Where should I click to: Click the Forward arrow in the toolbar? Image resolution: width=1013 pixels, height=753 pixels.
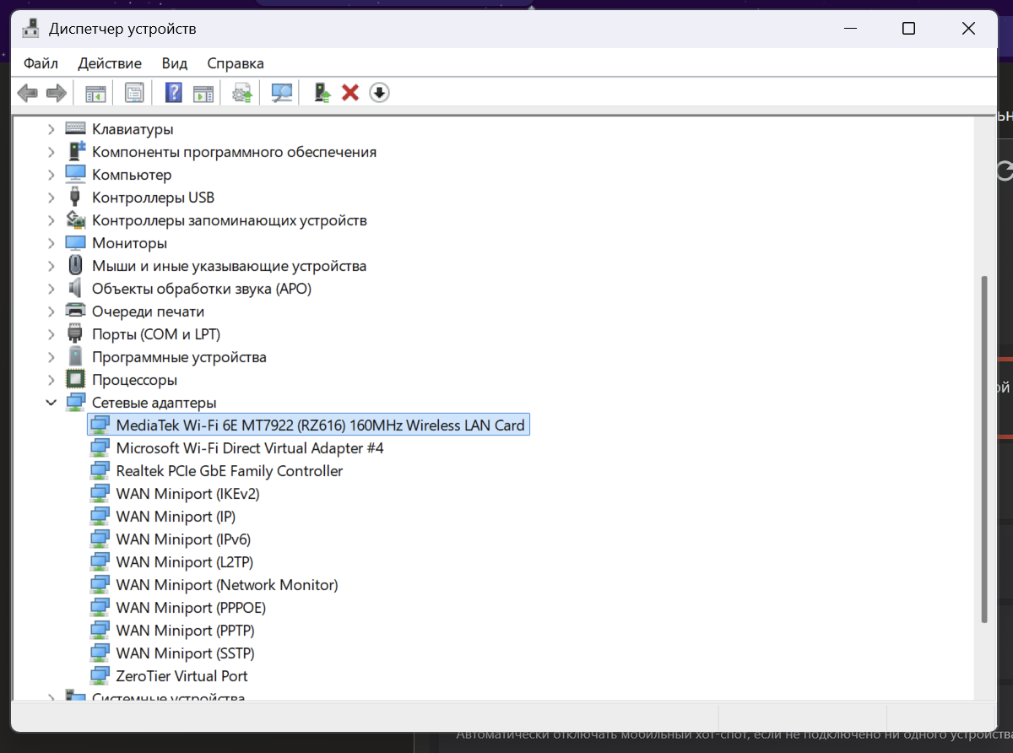(57, 93)
